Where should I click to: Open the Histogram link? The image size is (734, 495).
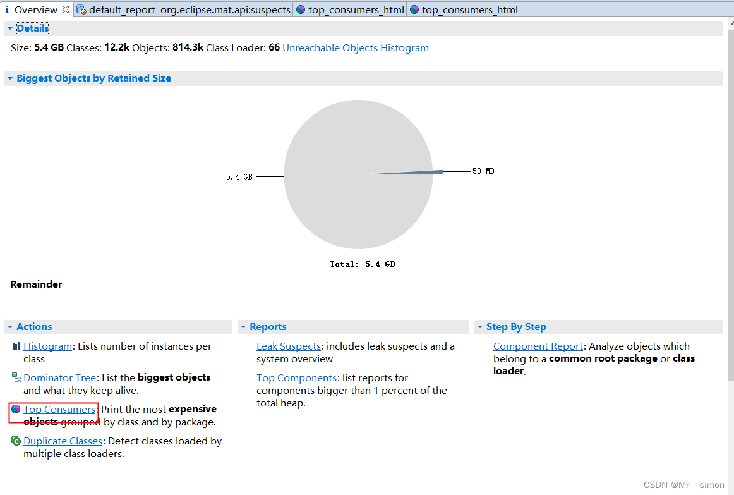[x=48, y=346]
